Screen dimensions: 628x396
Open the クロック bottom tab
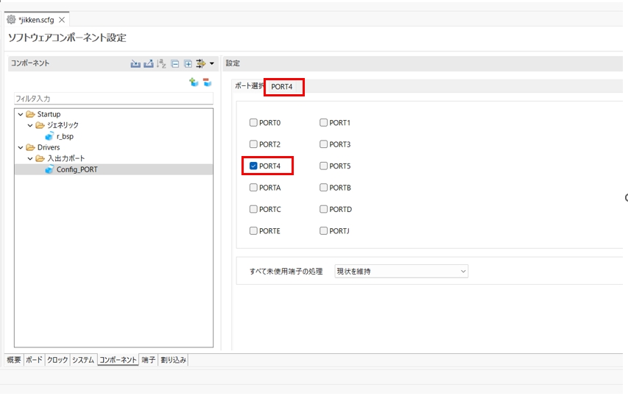click(x=57, y=360)
